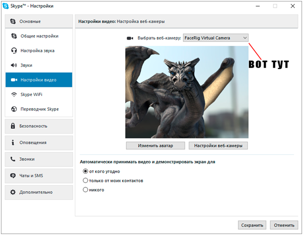The width and height of the screenshot is (303, 235).
Task: Expand the Оповещения section
Action: coord(39,143)
